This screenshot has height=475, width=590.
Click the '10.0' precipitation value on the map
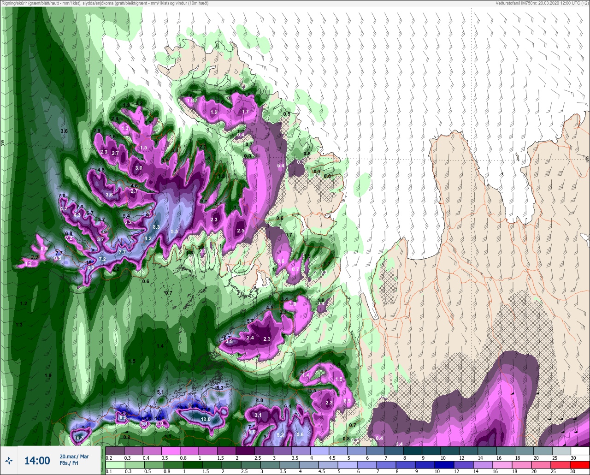pos(206,419)
